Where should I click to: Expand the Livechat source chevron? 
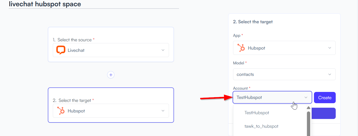pyautogui.click(x=163, y=50)
